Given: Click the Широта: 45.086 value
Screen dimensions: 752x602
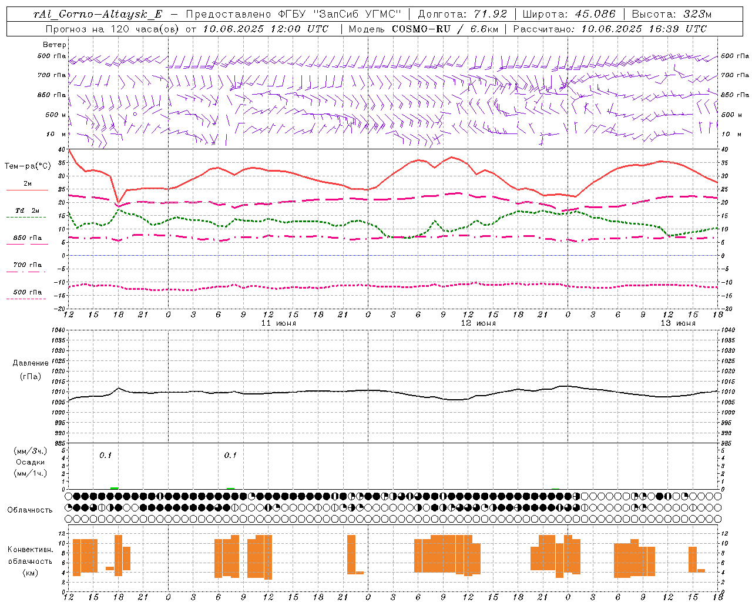Looking at the screenshot, I should (x=569, y=15).
